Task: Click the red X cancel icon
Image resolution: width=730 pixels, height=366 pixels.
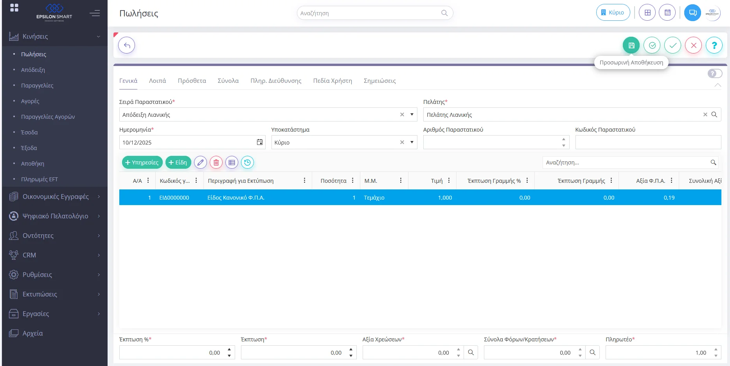Action: (693, 45)
